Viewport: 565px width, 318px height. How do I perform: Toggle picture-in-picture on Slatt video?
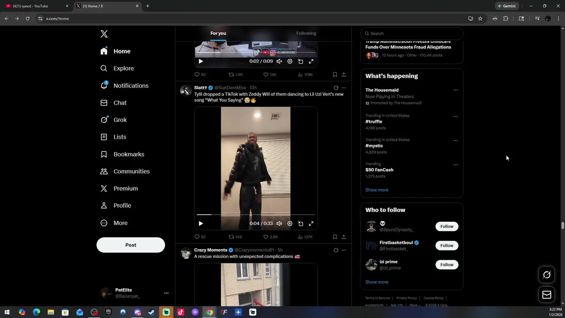[x=301, y=223]
